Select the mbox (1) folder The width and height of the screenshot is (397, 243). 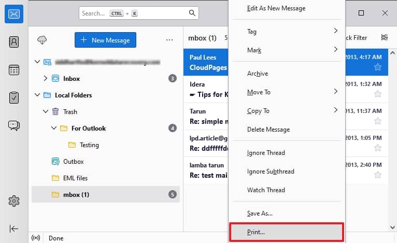(x=106, y=194)
